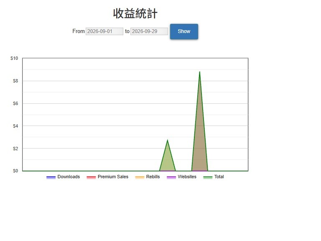Toggle the Downloads legend swatch
The width and height of the screenshot is (321, 241).
51,177
